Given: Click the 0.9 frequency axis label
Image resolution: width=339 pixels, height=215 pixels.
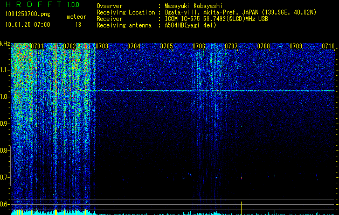Looking at the screenshot, I should click(4, 124).
